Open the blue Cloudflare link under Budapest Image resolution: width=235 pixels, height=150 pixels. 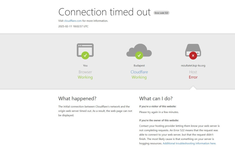[139, 72]
